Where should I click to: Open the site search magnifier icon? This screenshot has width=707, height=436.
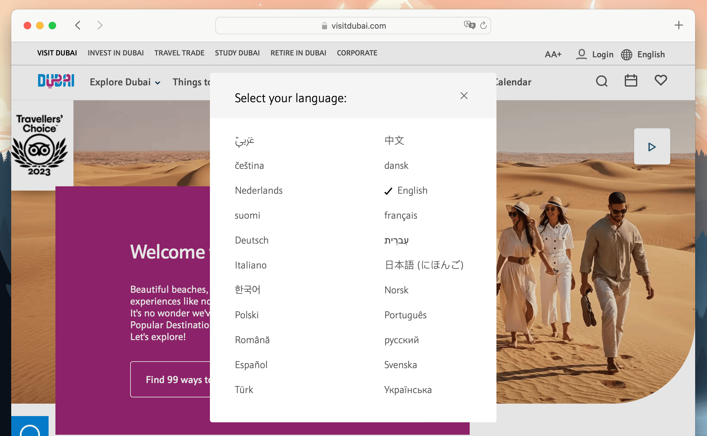[x=601, y=81]
